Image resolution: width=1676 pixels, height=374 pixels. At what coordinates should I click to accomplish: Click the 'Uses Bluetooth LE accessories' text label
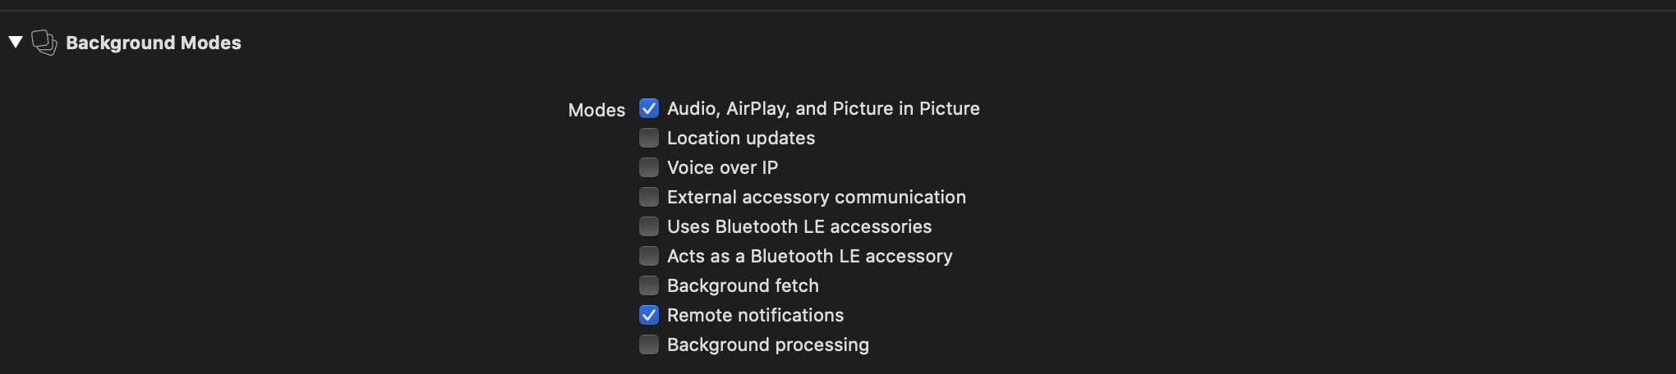coord(799,226)
